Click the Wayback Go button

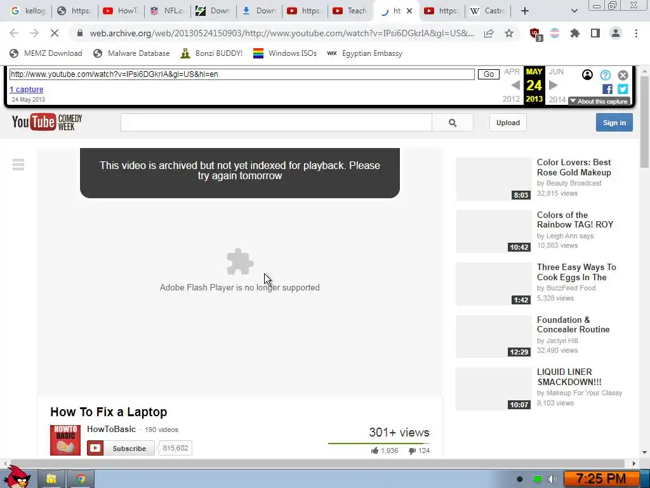pyautogui.click(x=488, y=74)
